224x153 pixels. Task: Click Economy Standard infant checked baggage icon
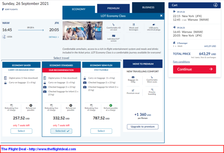pyautogui.click(x=45, y=92)
